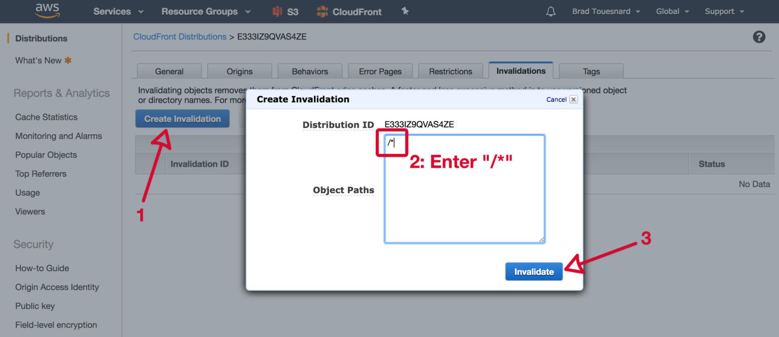Click the No Data table message
This screenshot has height=337, width=779.
[754, 184]
